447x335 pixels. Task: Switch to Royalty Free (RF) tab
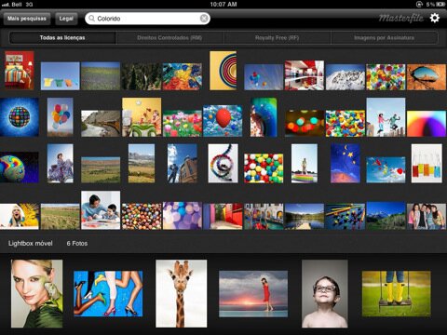[x=277, y=37]
